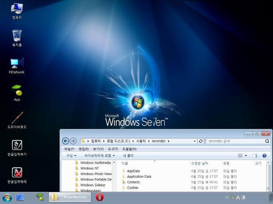Open the 도움말(H) menu
Screen dimensions: 273x204
click(x=129, y=149)
